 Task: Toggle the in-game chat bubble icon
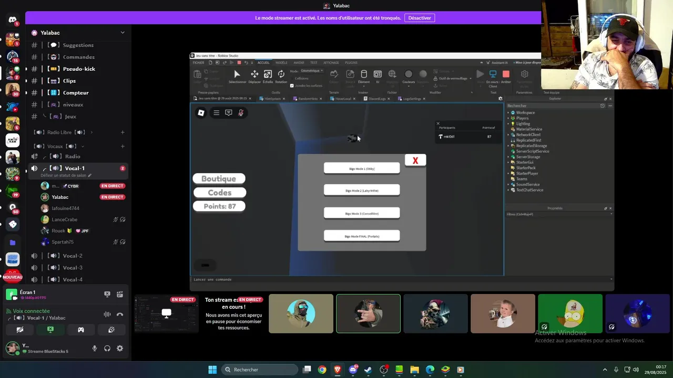click(229, 113)
